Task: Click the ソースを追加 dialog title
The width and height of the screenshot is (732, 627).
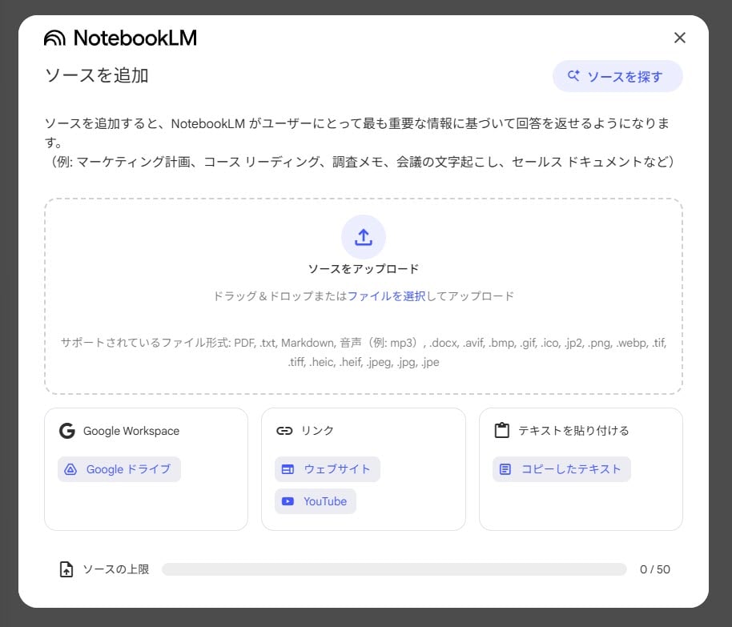Action: pyautogui.click(x=97, y=75)
